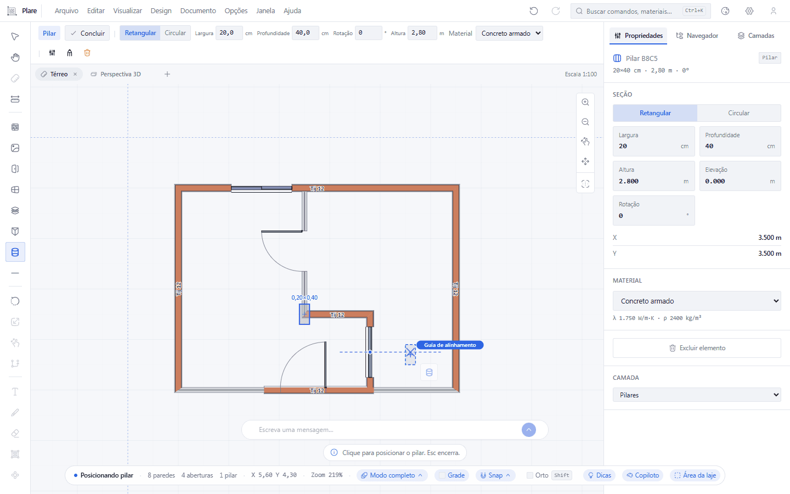Select the window tool in sidebar
This screenshot has height=494, width=790.
pos(15,189)
